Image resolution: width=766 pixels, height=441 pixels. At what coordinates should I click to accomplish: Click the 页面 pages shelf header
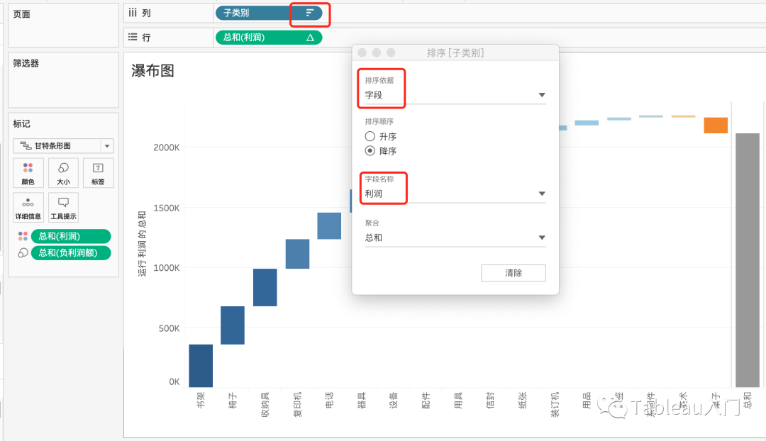click(21, 14)
